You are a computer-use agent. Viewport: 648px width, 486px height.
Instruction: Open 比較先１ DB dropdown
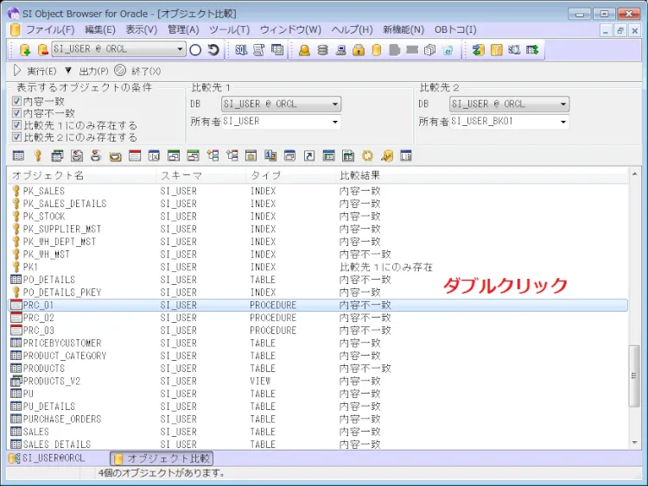coord(335,104)
